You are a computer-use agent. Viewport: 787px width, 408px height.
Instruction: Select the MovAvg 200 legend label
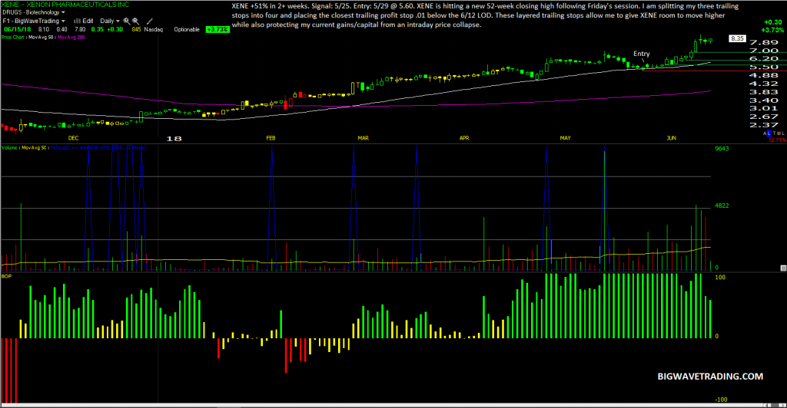pyautogui.click(x=71, y=37)
